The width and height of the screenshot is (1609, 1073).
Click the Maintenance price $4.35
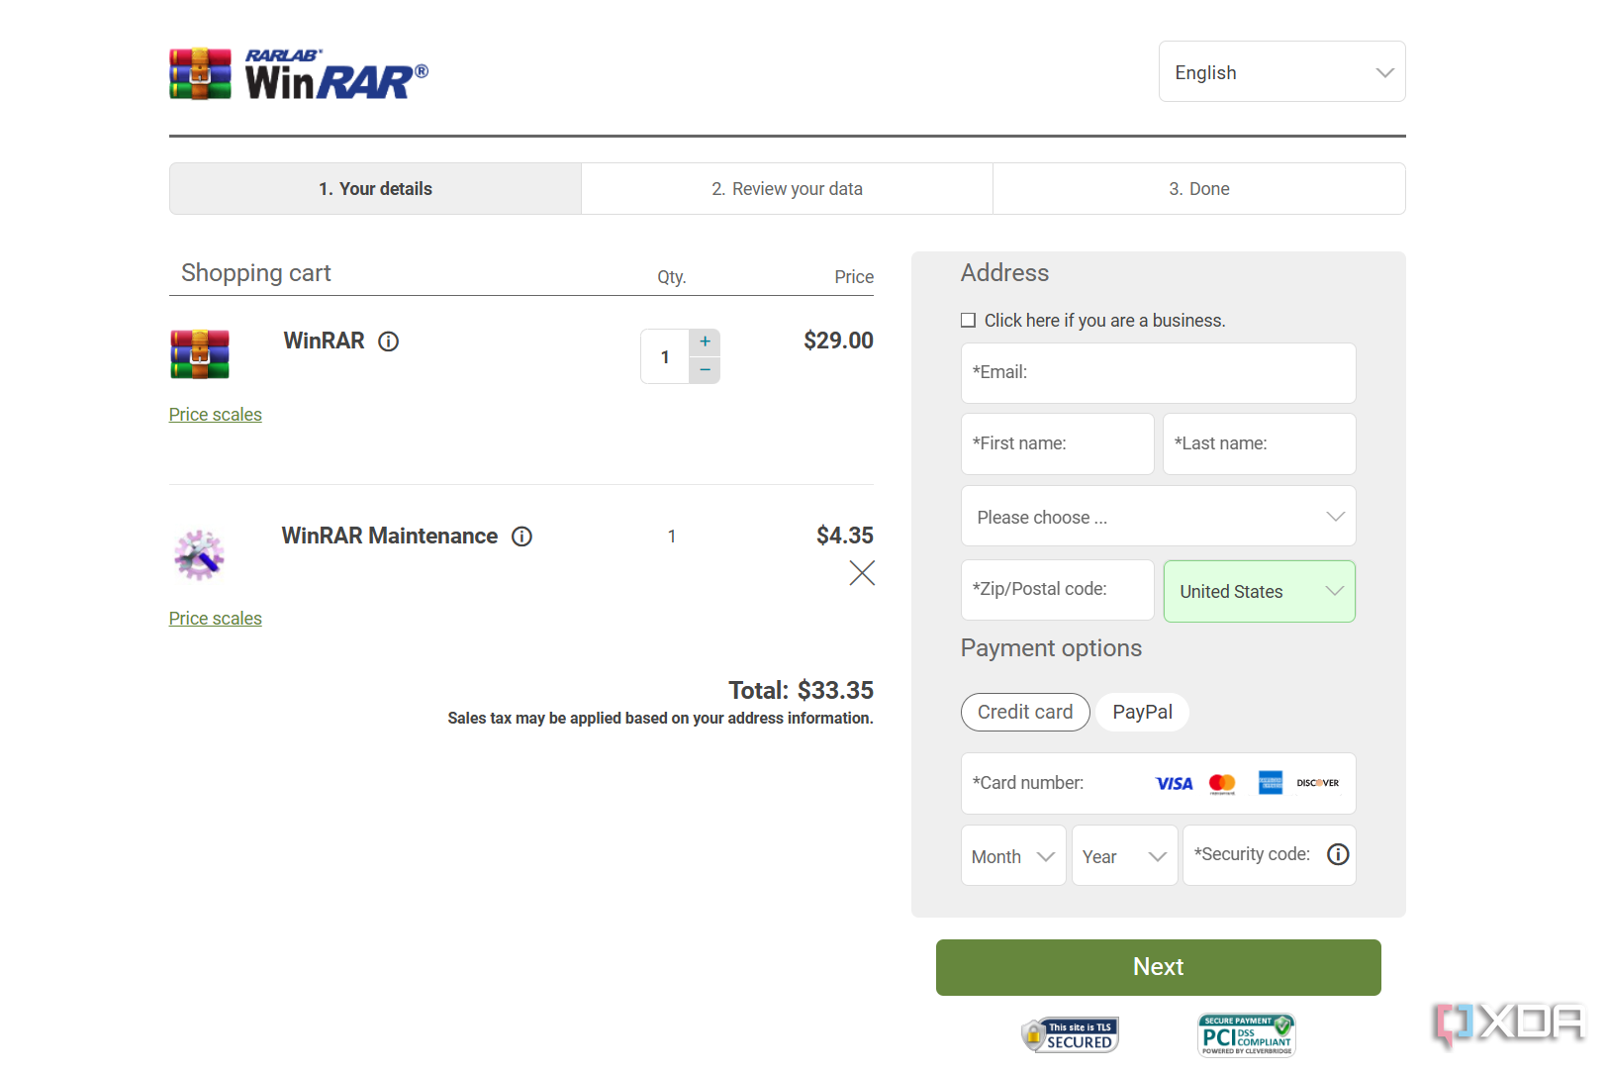845,536
